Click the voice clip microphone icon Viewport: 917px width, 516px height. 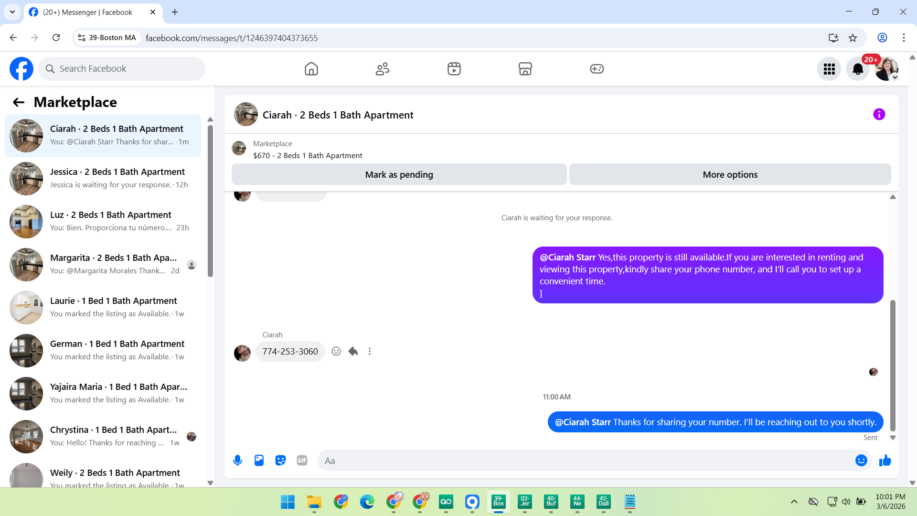[237, 461]
